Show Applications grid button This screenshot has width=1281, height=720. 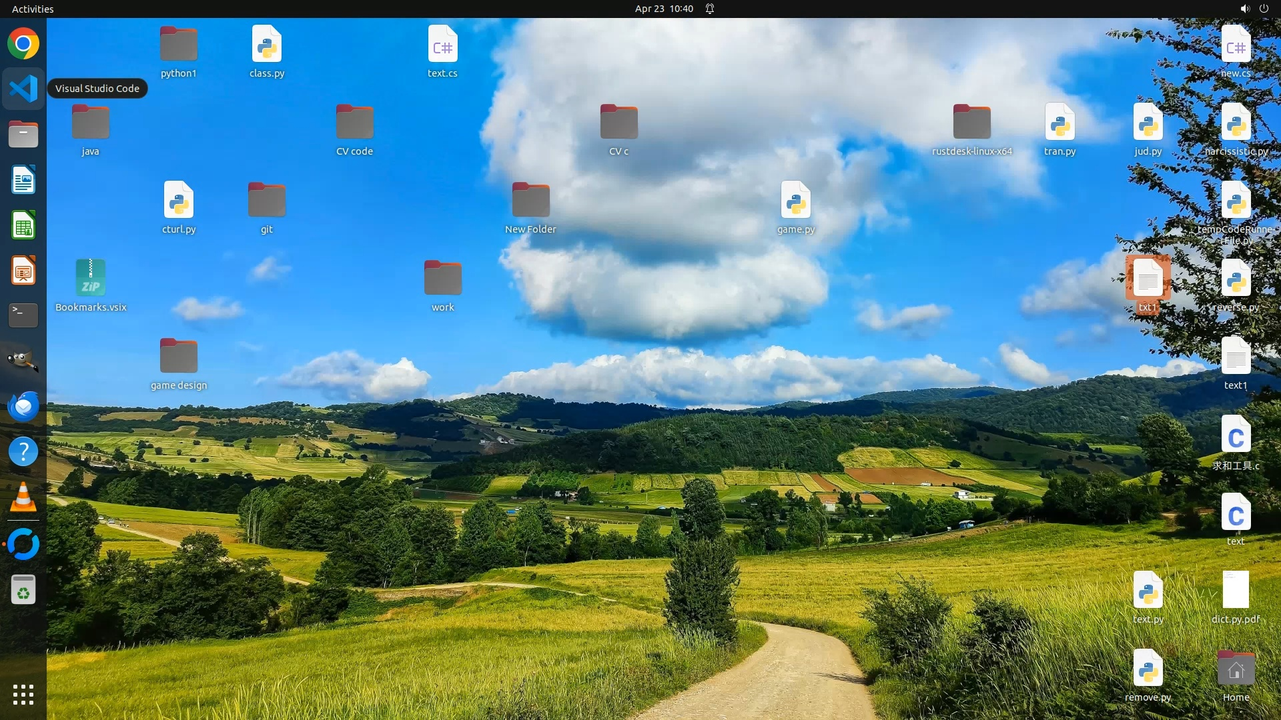point(23,695)
